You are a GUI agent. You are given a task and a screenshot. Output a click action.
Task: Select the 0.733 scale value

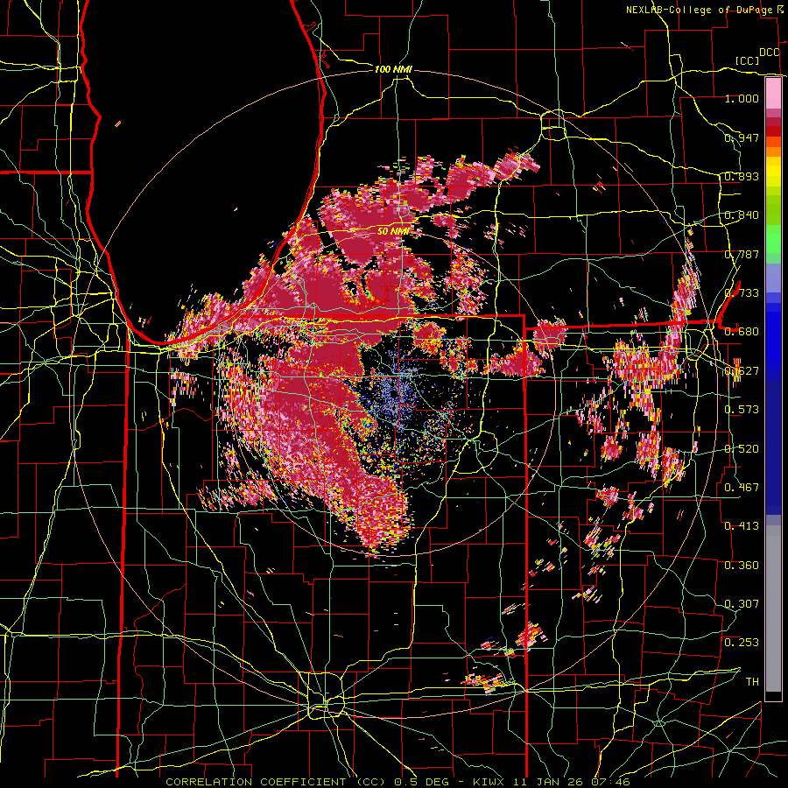pyautogui.click(x=742, y=293)
